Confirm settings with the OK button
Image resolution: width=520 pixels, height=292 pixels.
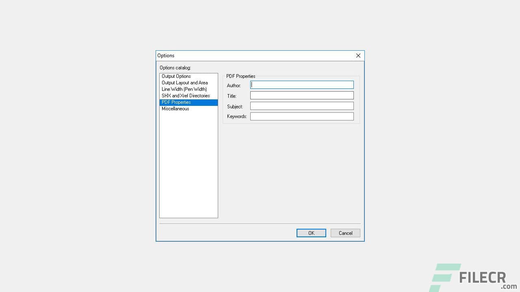tap(311, 233)
